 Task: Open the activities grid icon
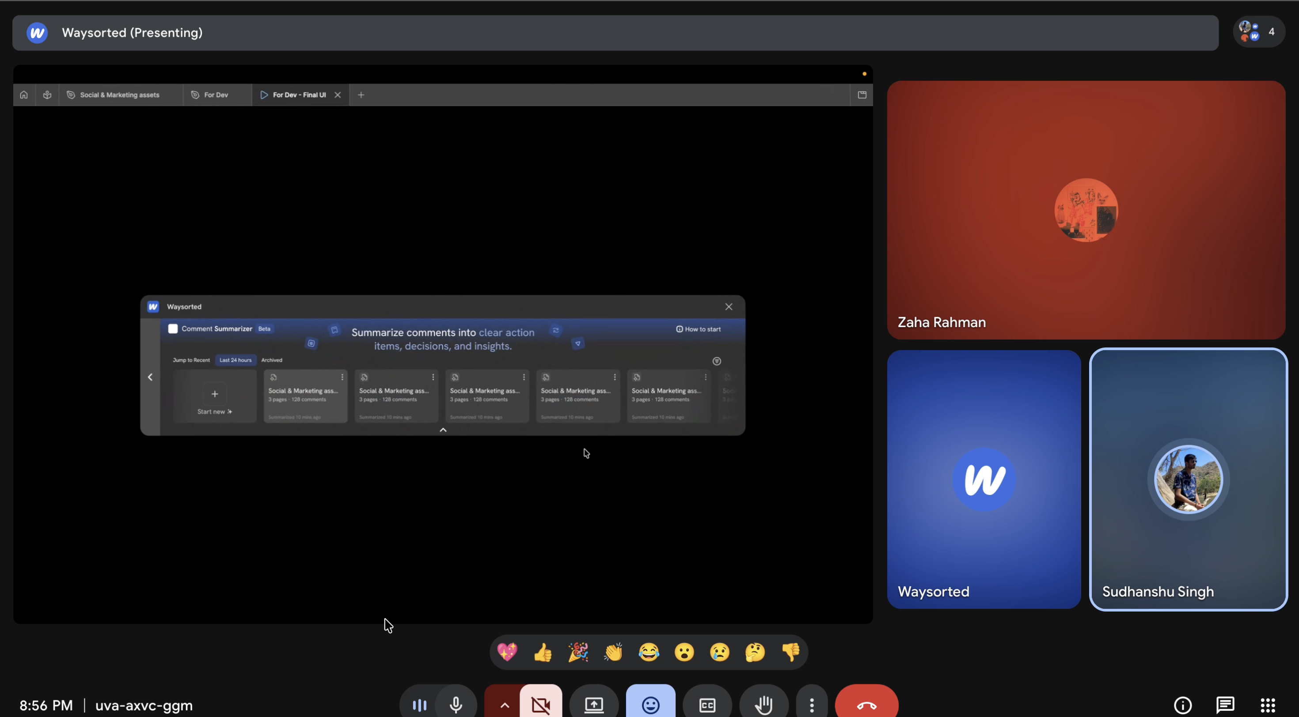1268,705
